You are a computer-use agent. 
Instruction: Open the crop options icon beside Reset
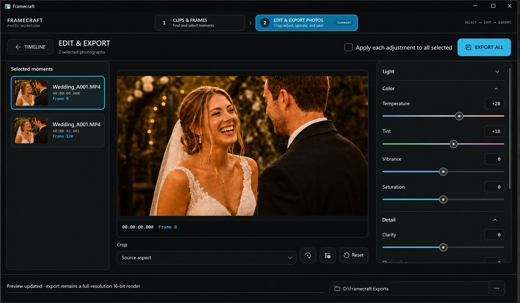[x=328, y=255]
